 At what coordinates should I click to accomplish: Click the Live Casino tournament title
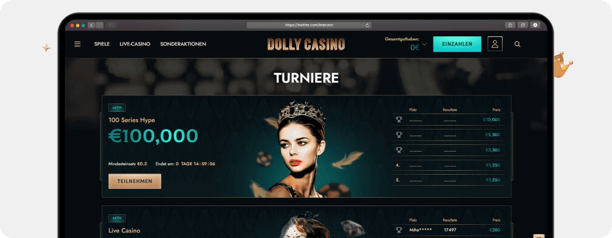124,231
